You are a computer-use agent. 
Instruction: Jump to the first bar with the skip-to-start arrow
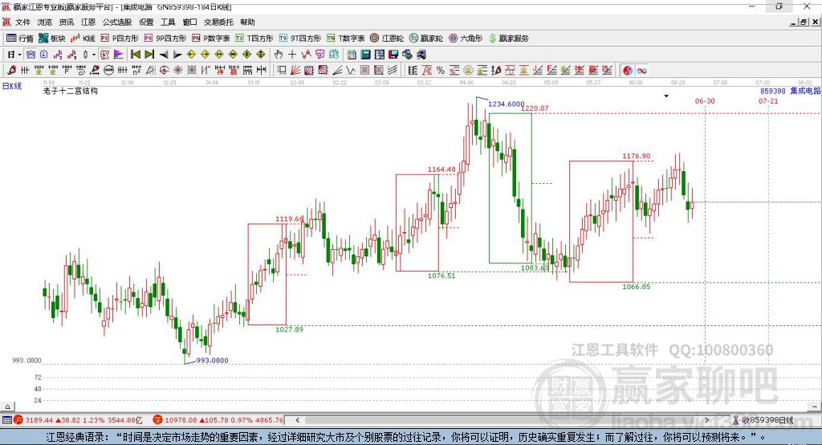point(135,55)
